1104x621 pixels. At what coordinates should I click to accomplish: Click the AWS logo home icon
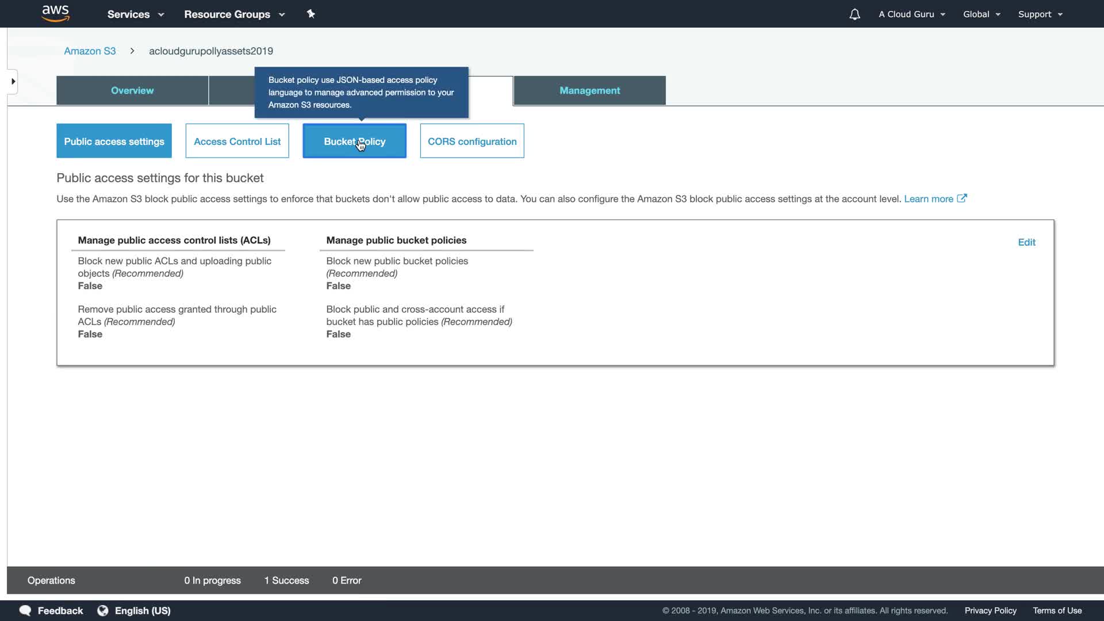coord(55,13)
